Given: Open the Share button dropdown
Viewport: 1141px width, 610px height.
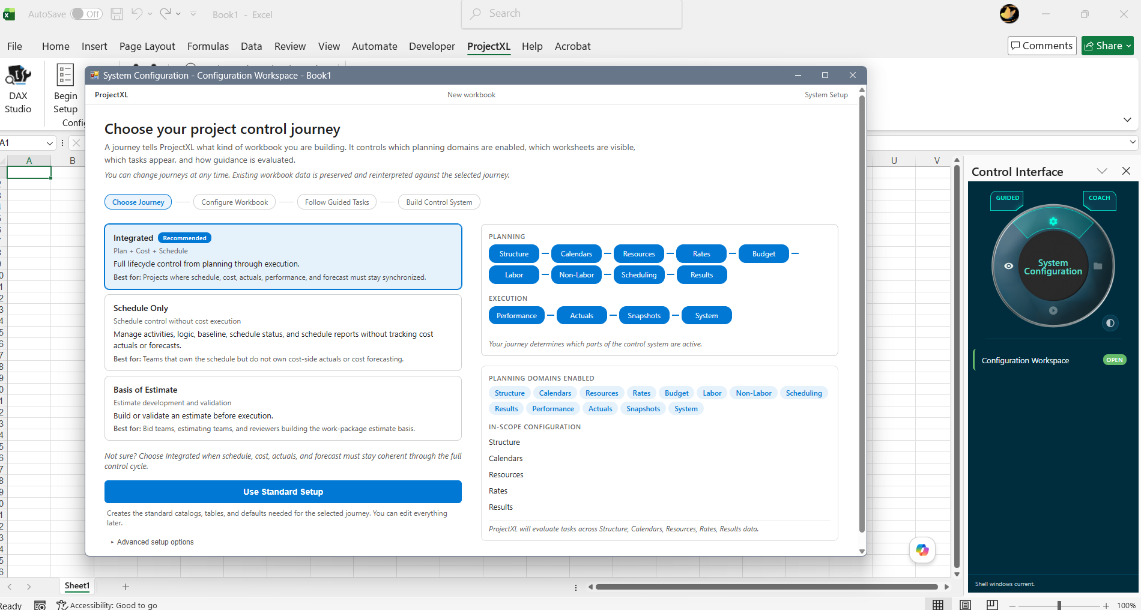Looking at the screenshot, I should pos(1128,46).
